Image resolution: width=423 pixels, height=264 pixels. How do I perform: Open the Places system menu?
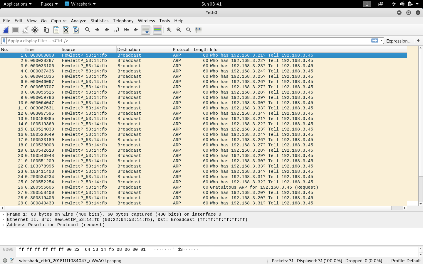(49, 4)
